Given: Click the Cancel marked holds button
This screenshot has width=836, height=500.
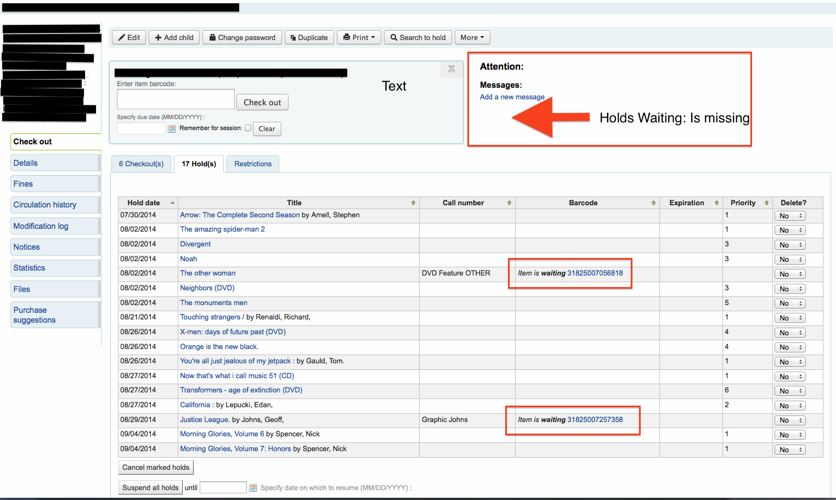Looking at the screenshot, I should click(x=156, y=468).
